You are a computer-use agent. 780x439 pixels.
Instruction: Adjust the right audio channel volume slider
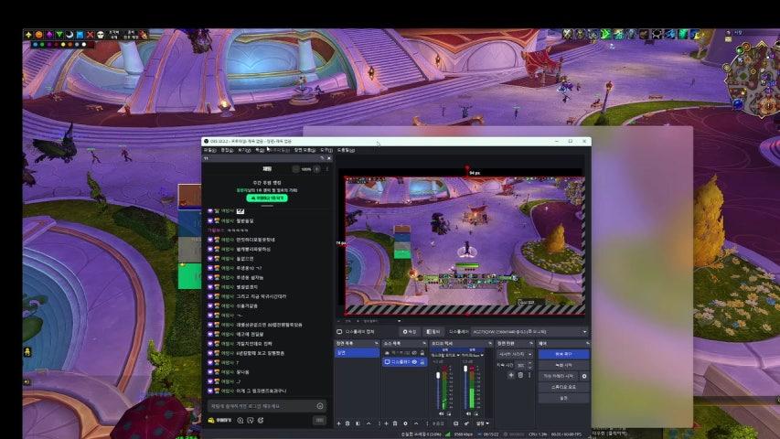465,369
